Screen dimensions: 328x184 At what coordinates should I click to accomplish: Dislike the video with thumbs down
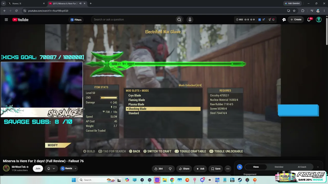tap(170, 169)
